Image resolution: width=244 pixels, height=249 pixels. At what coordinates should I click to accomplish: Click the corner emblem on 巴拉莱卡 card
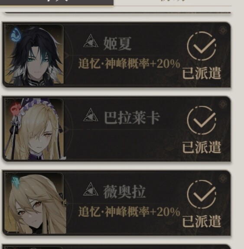(x=223, y=104)
